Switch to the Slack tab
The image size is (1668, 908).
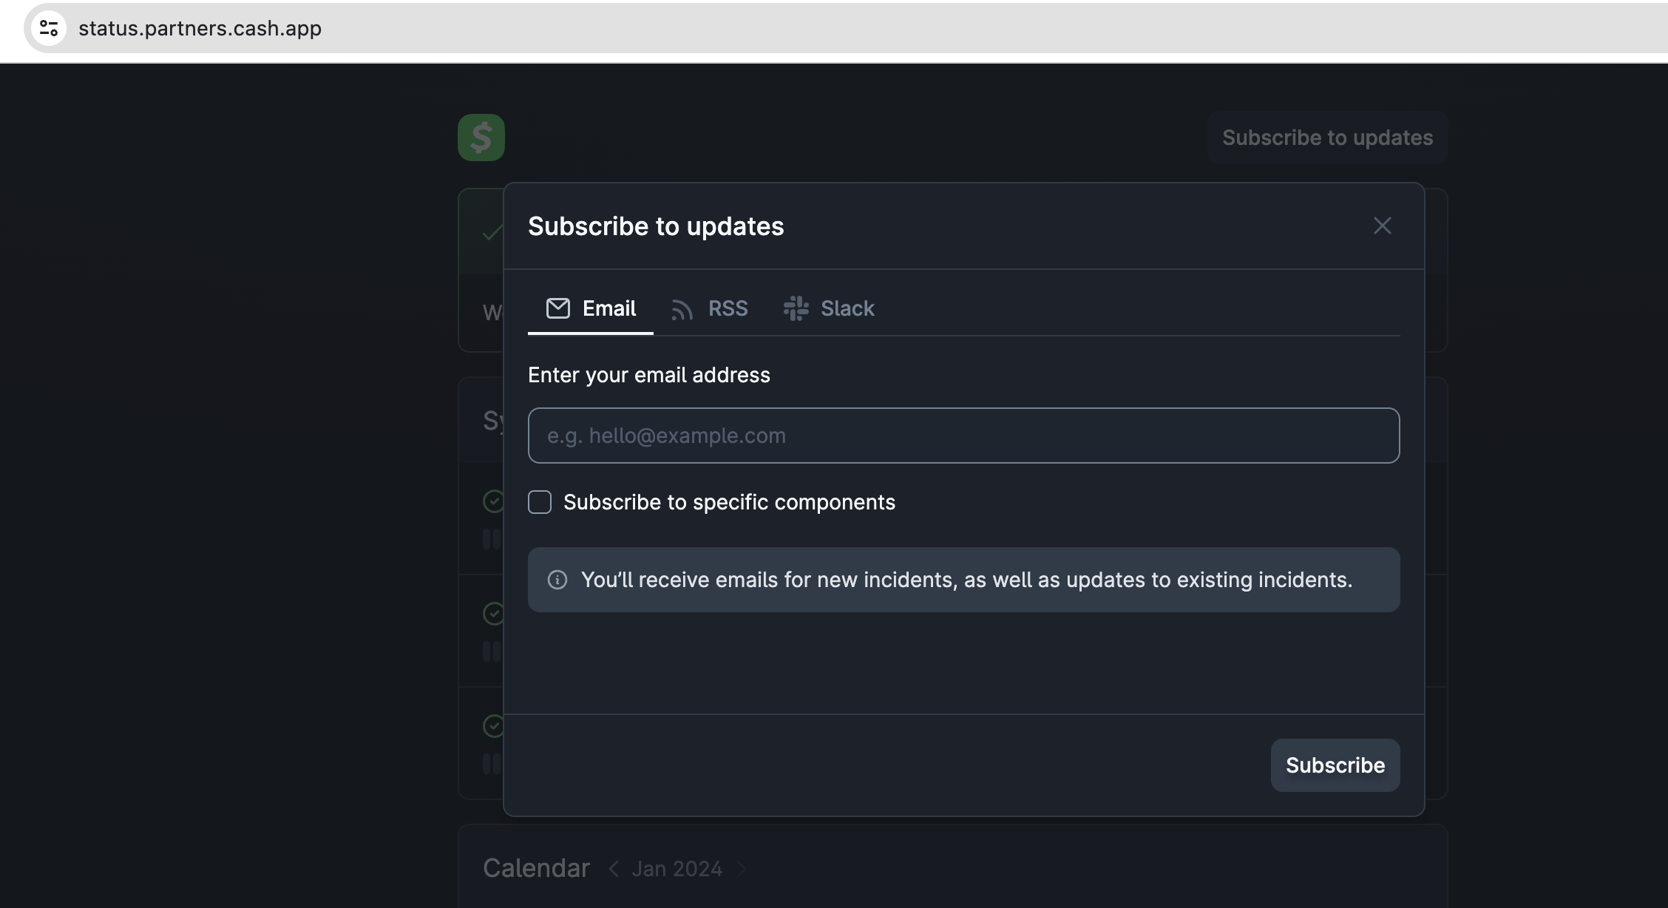847,308
